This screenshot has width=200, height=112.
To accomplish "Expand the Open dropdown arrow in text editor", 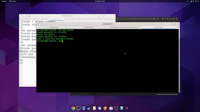I will tap(26, 16).
